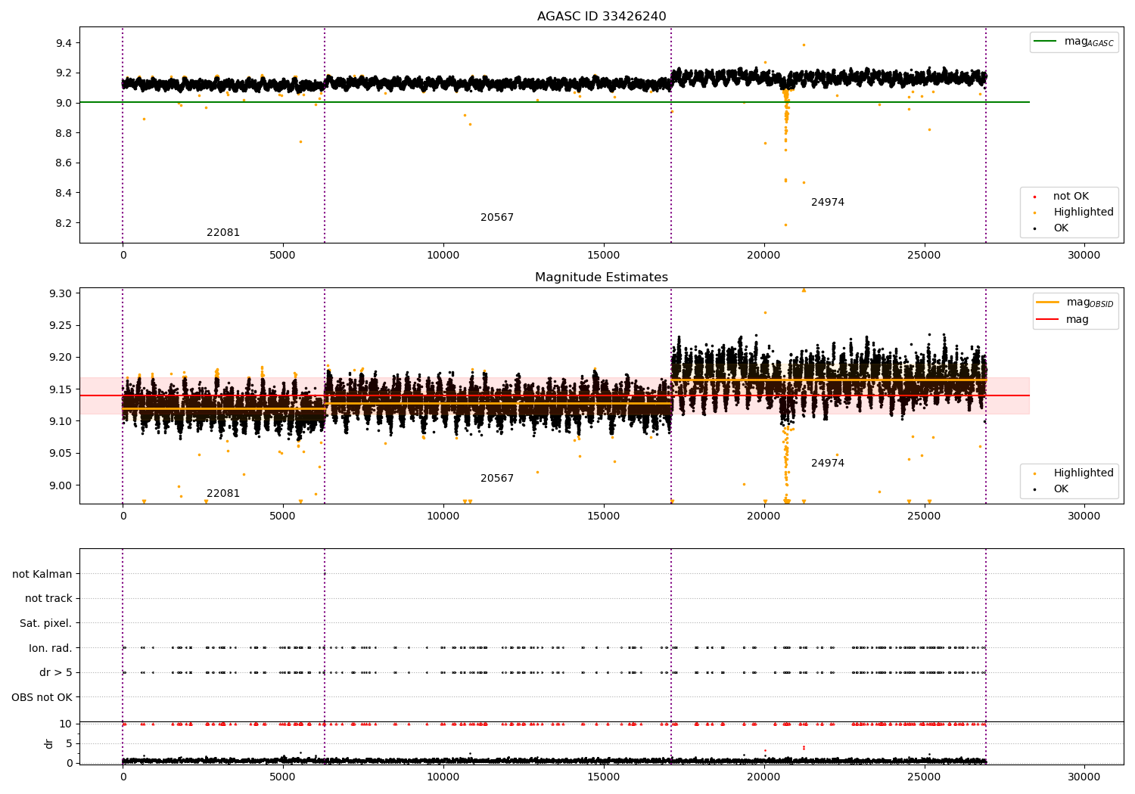This screenshot has height=794, width=1135.
Task: Click 'Highlighted' legend entry in Magnitude Estimates plot
Action: coord(1084,473)
